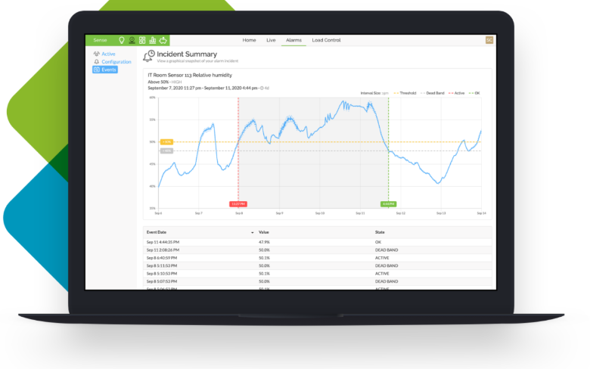The image size is (590, 369).
Task: Open the Active alarms link
Action: [108, 54]
